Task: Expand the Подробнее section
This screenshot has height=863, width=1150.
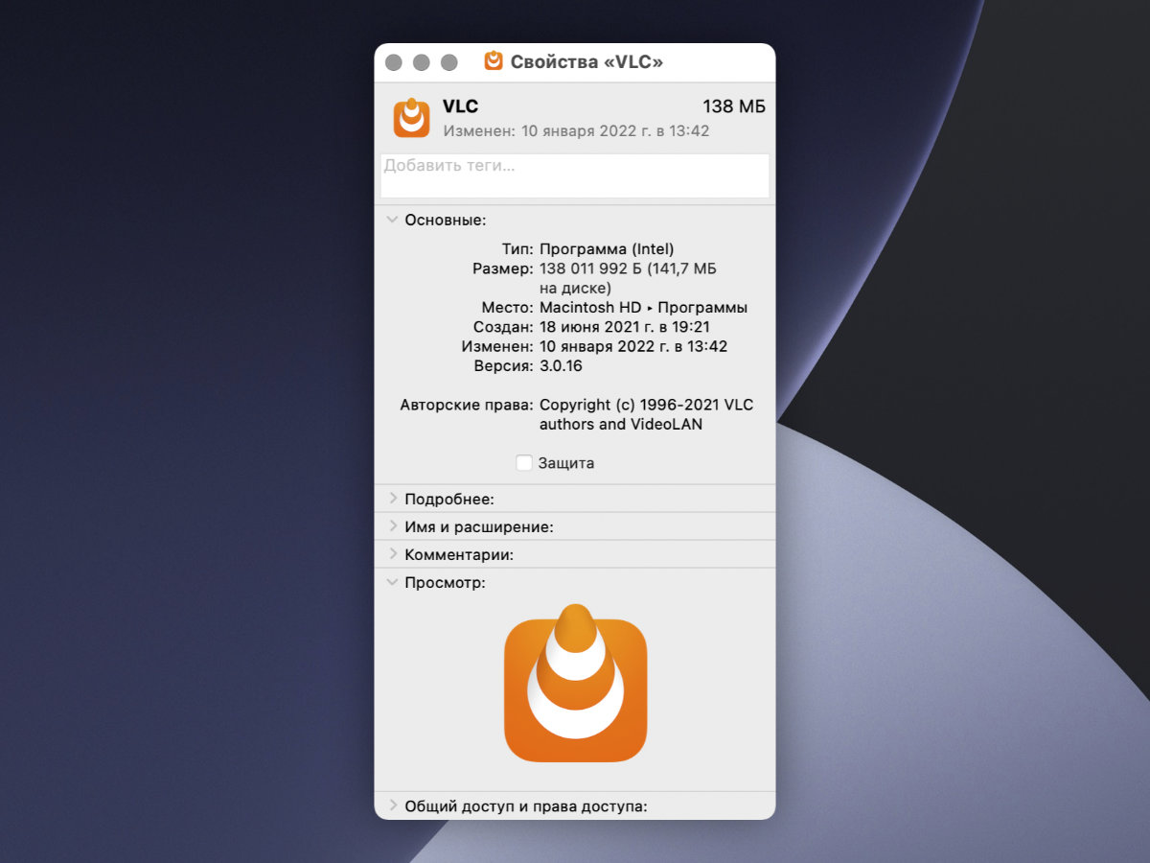Action: (x=392, y=499)
